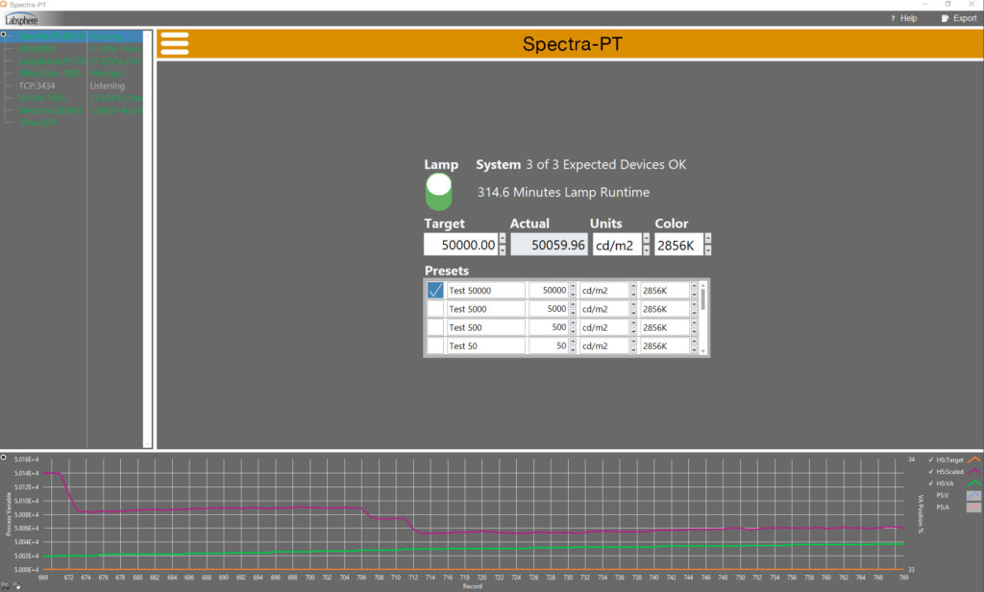Click the Presets list vertical scrollbar

tap(702, 318)
